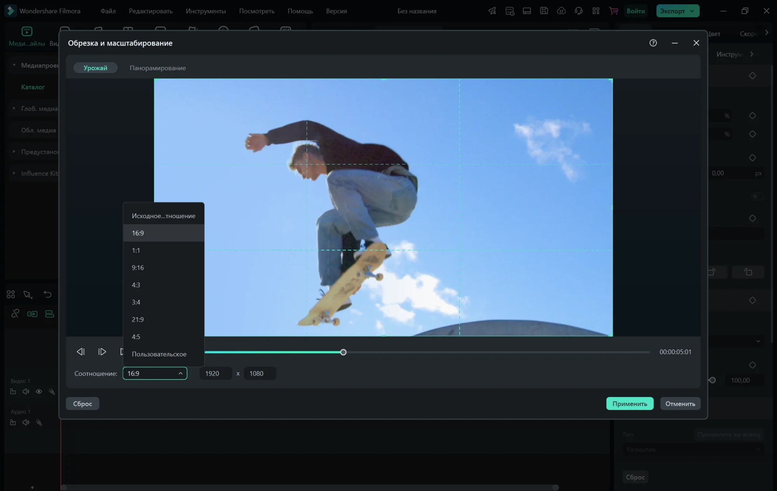777x491 pixels.
Task: Expand the Медиапроект tree item
Action: coord(14,65)
